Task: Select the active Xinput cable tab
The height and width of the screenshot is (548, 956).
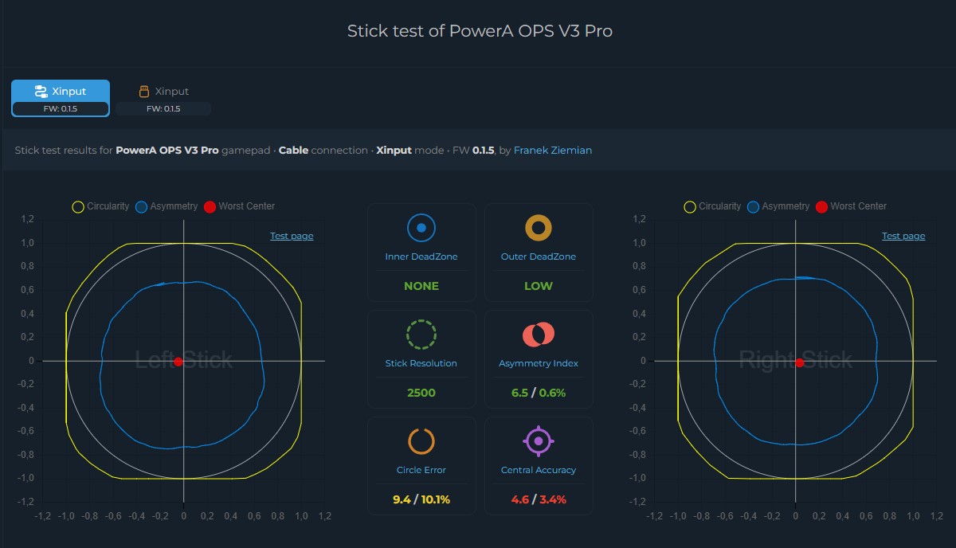Action: pos(61,98)
